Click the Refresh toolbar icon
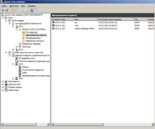Image resolution: width=155 pixels, height=129 pixels. (22, 10)
